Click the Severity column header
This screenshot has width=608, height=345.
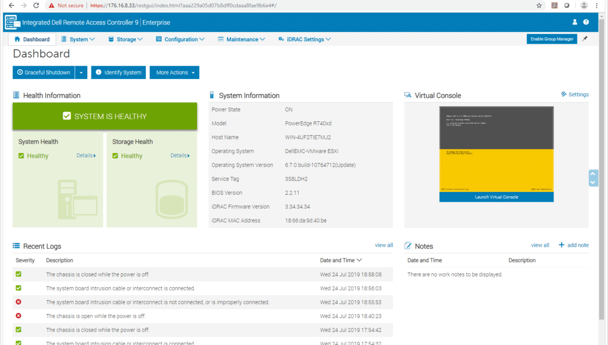pos(25,260)
